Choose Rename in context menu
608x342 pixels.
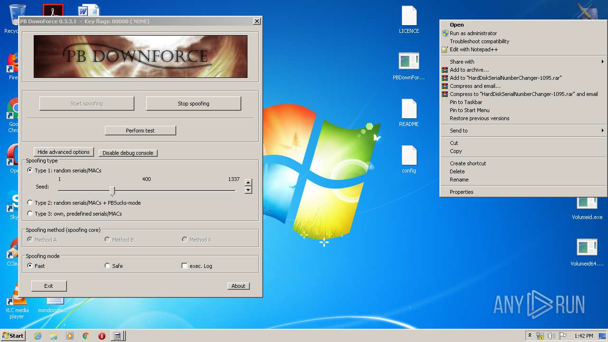[523, 180]
